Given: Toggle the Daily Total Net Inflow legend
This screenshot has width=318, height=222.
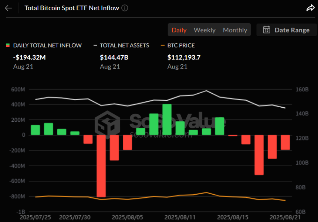Looking at the screenshot, I should 44,45.
